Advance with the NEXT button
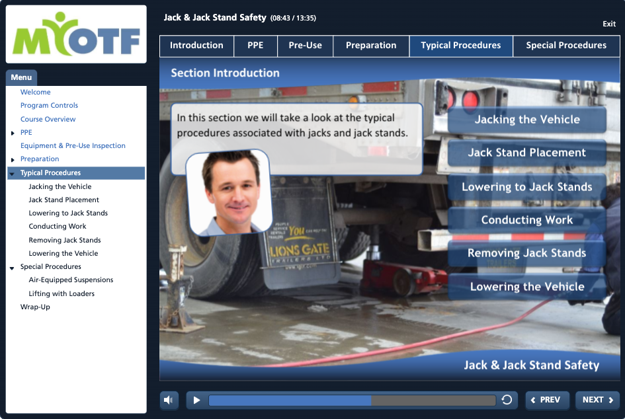This screenshot has height=419, width=625. (597, 400)
